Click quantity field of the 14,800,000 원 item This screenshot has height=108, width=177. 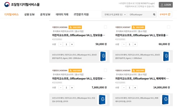click(x=129, y=88)
